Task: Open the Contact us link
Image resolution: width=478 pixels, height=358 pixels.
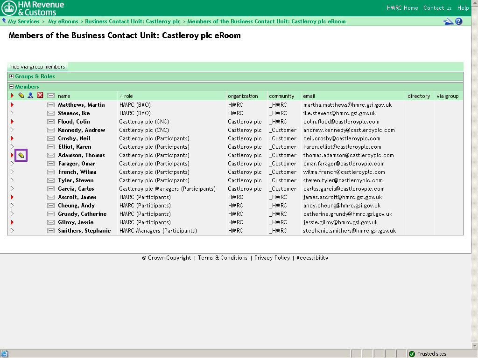Action: pos(437,8)
